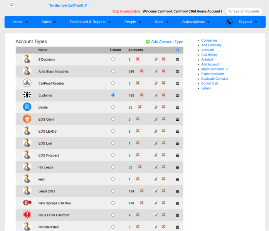Image resolution: width=269 pixels, height=231 pixels.
Task: Edit the 8 Decisions account type
Action: (156, 59)
